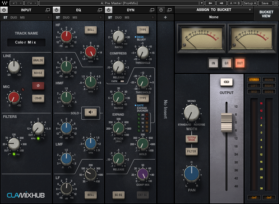Screen dimensions: 279x204
Task: Toggle EXTRA WIDE button
Action: coord(191,139)
